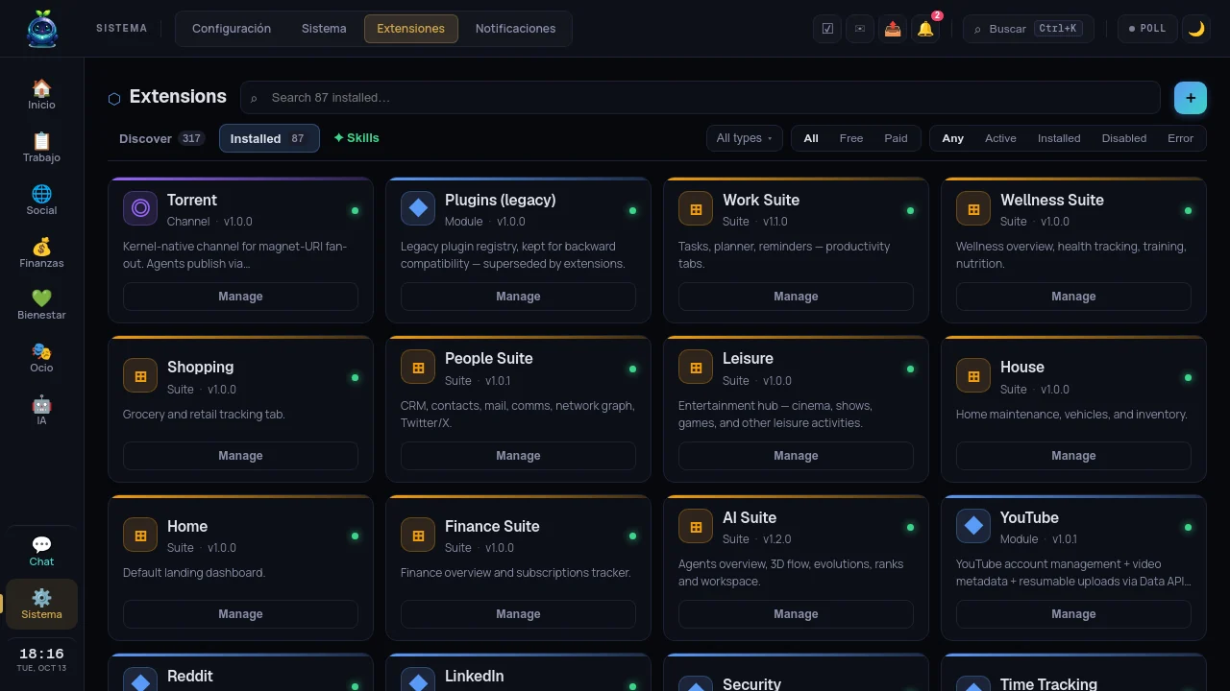Open the Discover tab
1230x691 pixels.
[161, 138]
